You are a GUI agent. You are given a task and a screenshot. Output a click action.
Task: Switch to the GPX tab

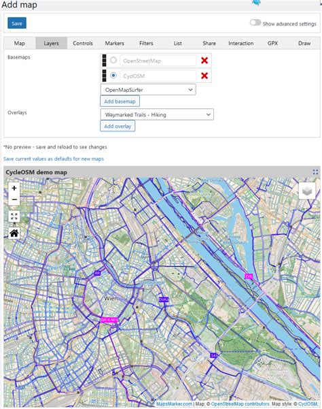(272, 44)
